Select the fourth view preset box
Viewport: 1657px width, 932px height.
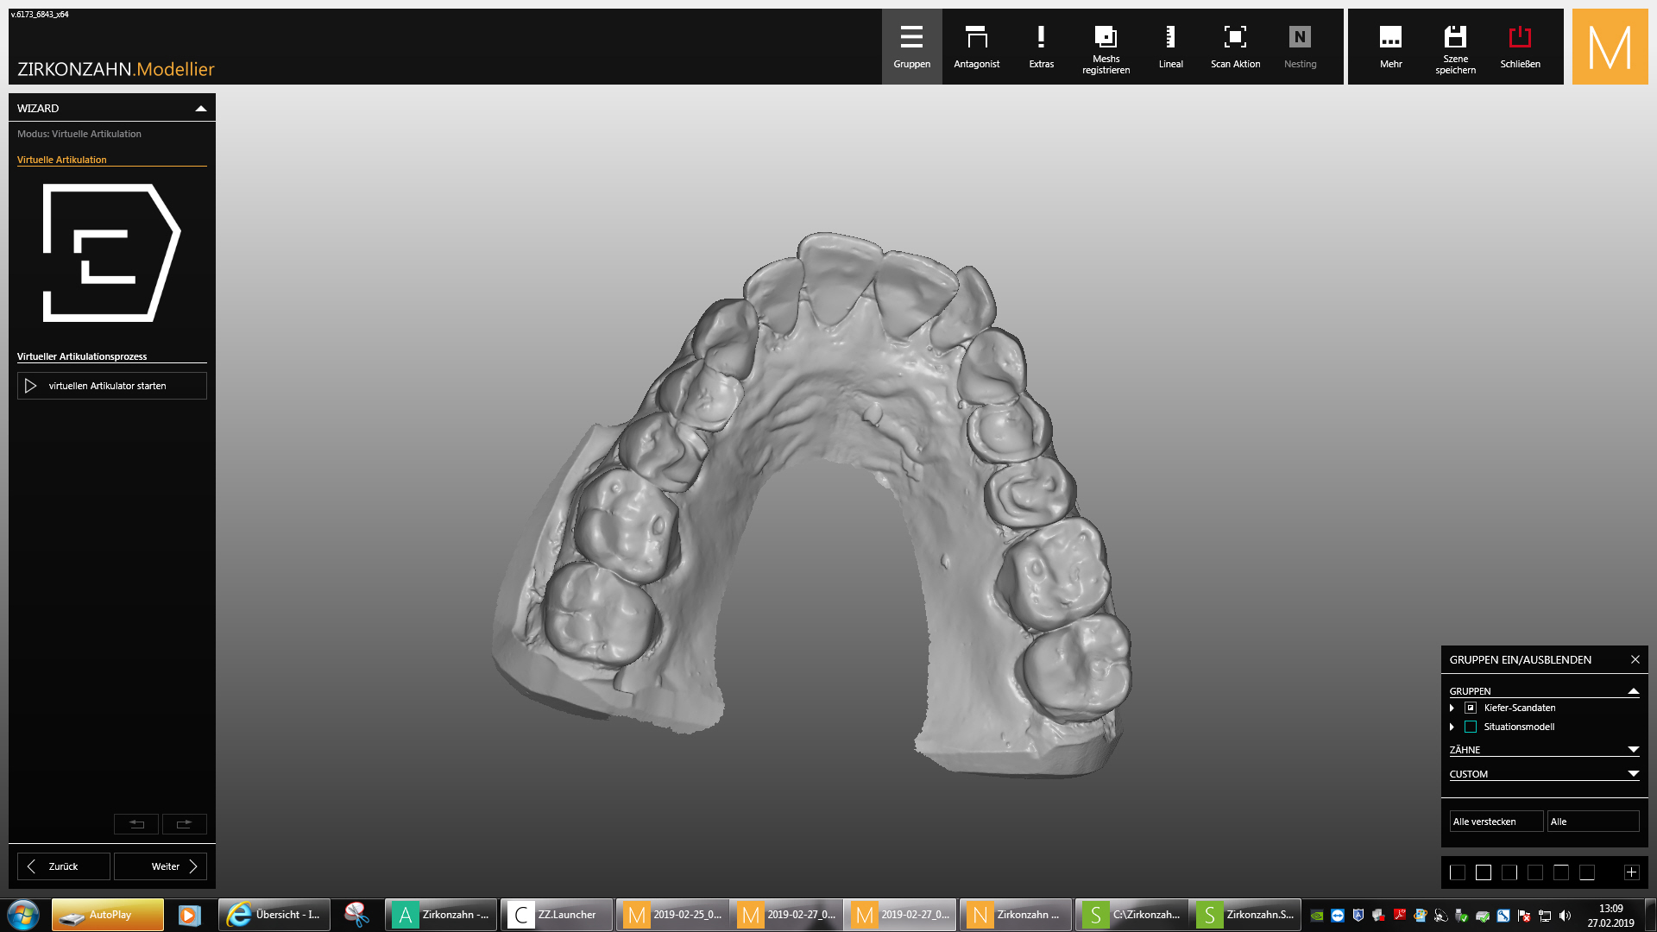(x=1535, y=872)
